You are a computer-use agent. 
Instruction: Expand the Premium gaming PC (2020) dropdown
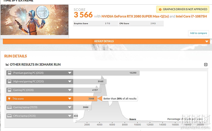click(69, 73)
